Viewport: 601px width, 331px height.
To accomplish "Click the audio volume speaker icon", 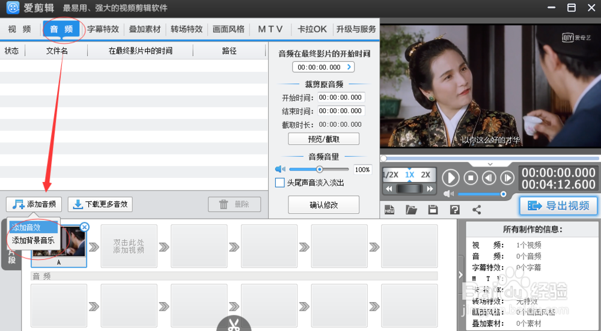I will [280, 169].
